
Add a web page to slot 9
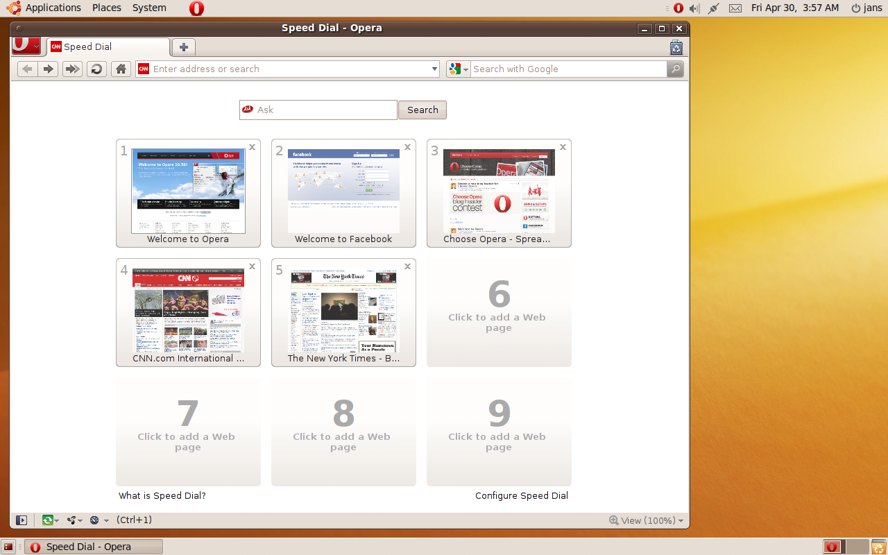(x=499, y=432)
